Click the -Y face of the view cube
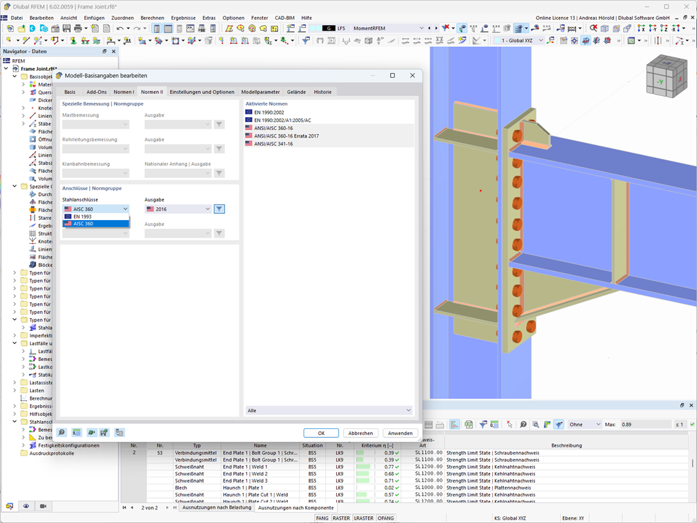The height and width of the screenshot is (523, 697). 660,82
